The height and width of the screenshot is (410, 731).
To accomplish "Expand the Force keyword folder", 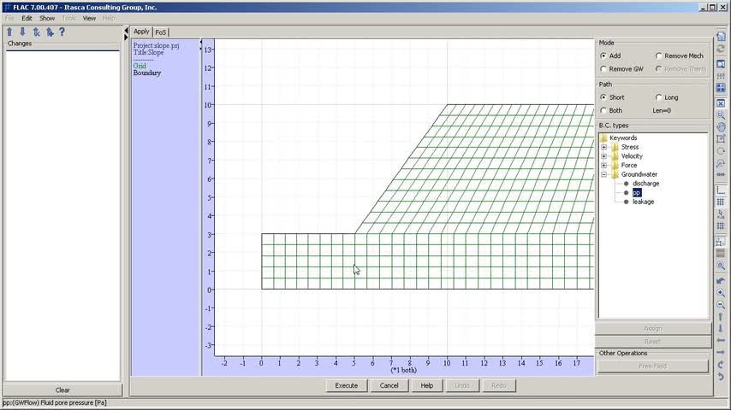I will click(603, 165).
